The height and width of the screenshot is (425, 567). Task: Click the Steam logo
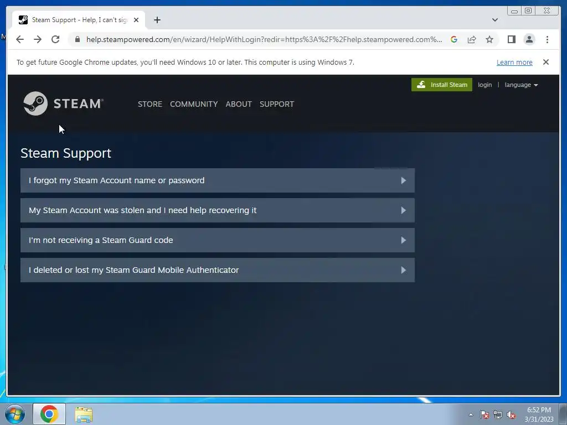coord(63,103)
